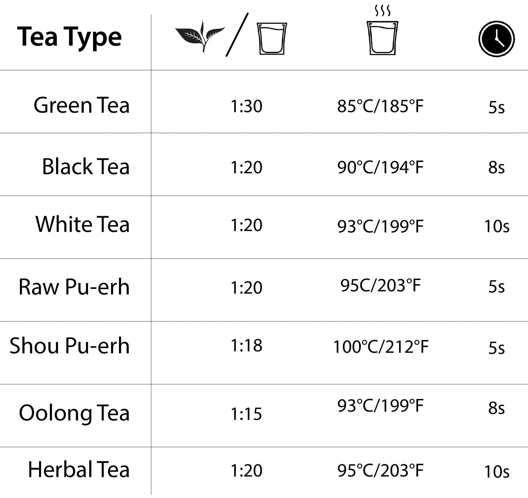The image size is (528, 498).
Task: Click the Tea Type header
Action: [69, 37]
